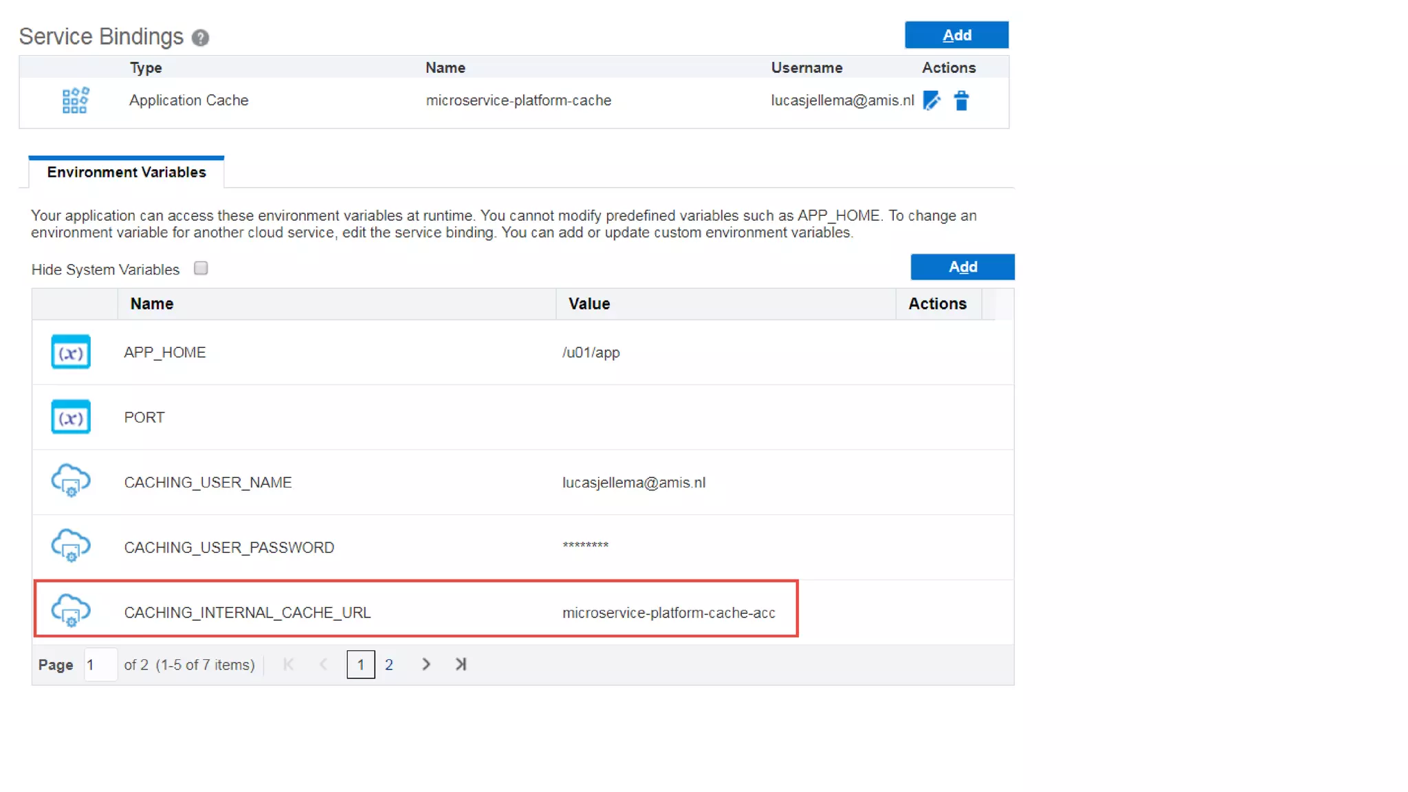
Task: Click the Name column header in variables table
Action: click(152, 304)
